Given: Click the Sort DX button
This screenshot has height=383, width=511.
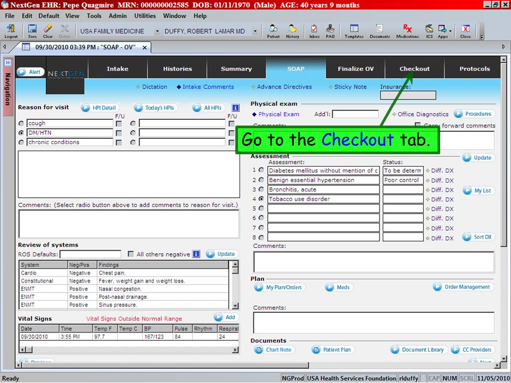Looking at the screenshot, I should [x=479, y=237].
